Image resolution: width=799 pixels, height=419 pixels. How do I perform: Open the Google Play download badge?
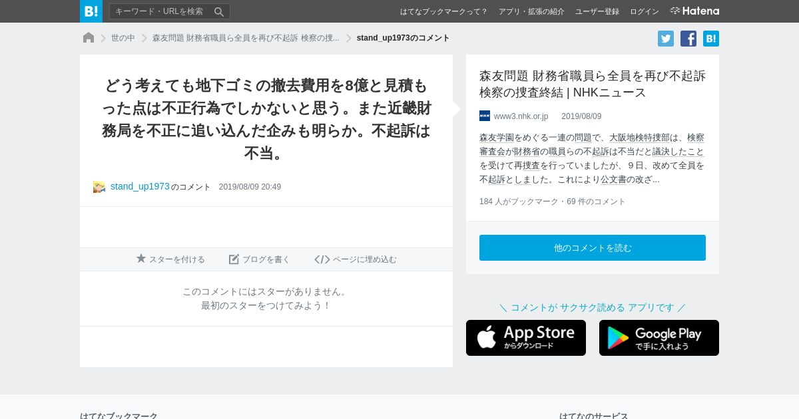659,338
